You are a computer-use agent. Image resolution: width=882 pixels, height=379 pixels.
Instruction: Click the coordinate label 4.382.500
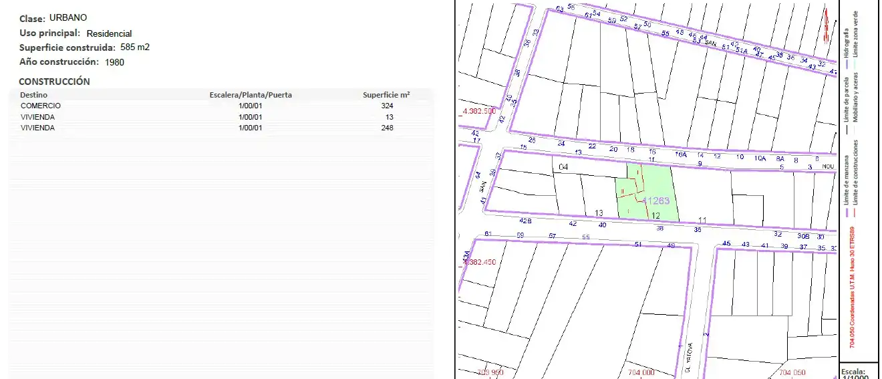478,111
